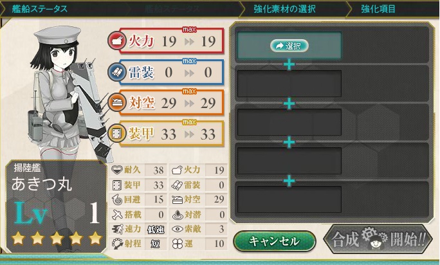This screenshot has height=265, width=440.
Task: Click the orange anti-air 対空 icon
Action: pyautogui.click(x=116, y=103)
